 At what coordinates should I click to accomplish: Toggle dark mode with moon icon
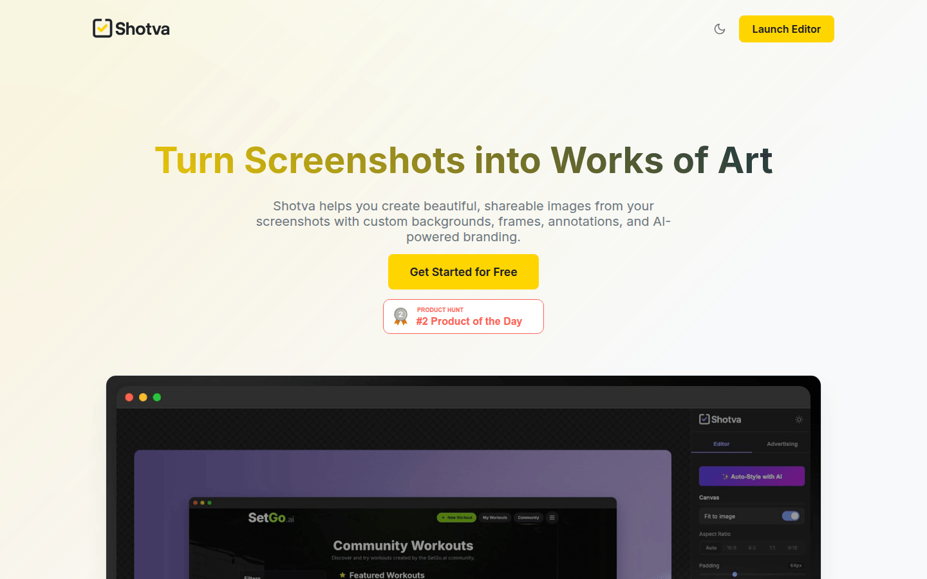[x=720, y=29]
